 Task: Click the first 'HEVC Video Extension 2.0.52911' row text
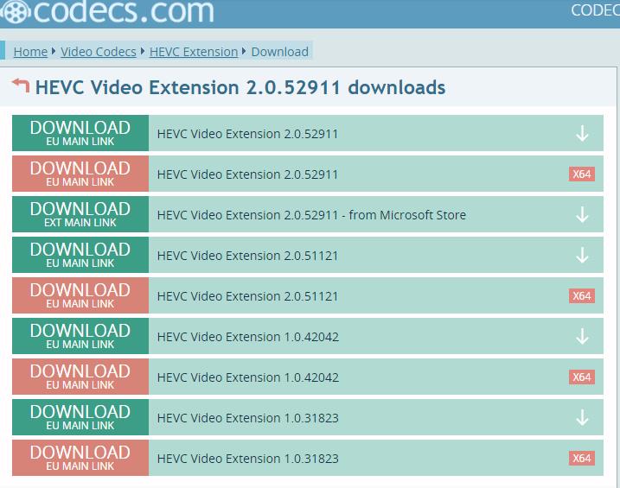click(x=247, y=134)
